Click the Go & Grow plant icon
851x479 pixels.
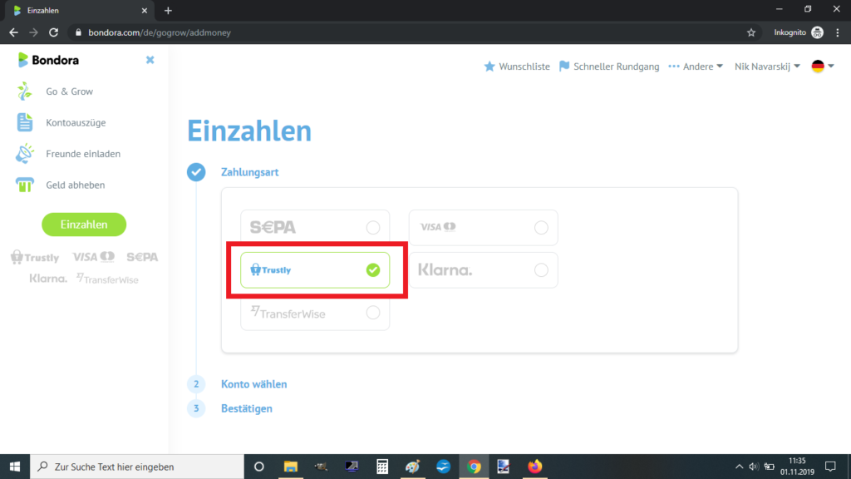24,91
